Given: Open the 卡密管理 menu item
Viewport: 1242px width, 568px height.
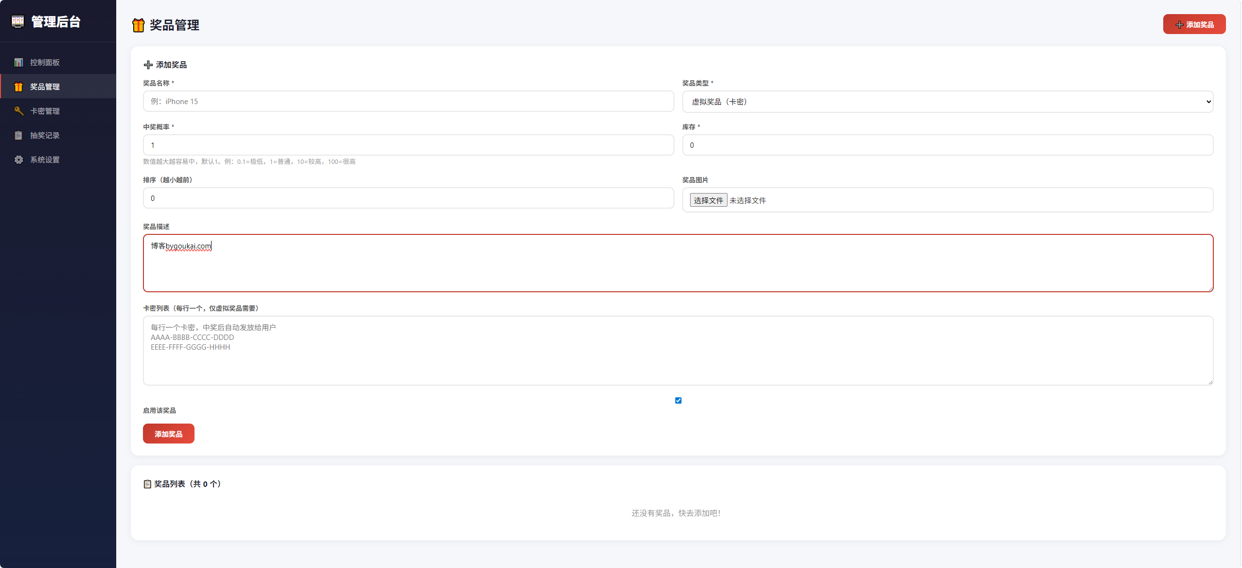Looking at the screenshot, I should pyautogui.click(x=45, y=111).
